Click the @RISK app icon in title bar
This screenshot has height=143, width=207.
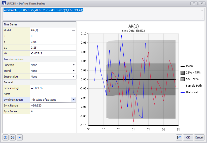point(4,3)
